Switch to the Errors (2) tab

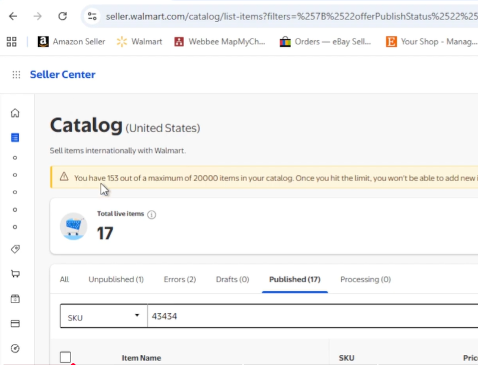(x=180, y=279)
